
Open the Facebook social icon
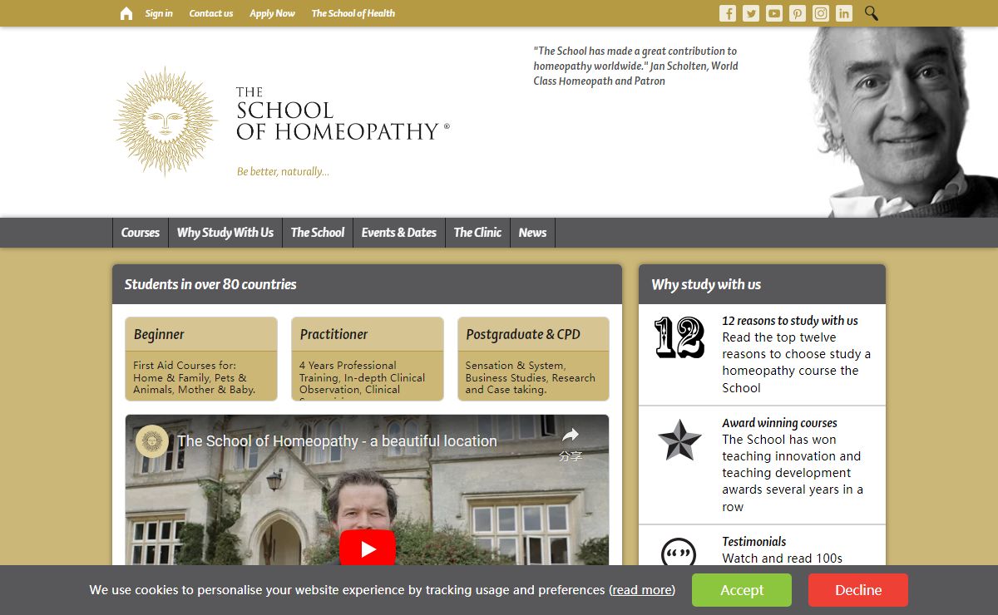(x=728, y=13)
